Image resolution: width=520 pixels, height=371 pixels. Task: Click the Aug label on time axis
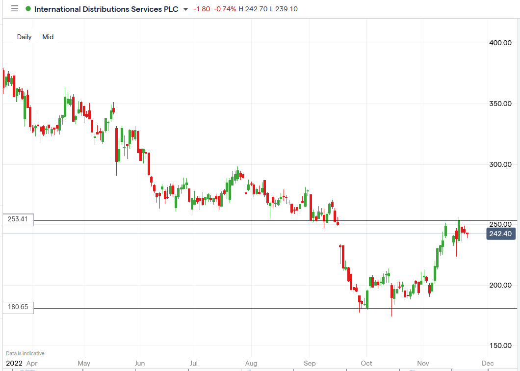pos(251,363)
